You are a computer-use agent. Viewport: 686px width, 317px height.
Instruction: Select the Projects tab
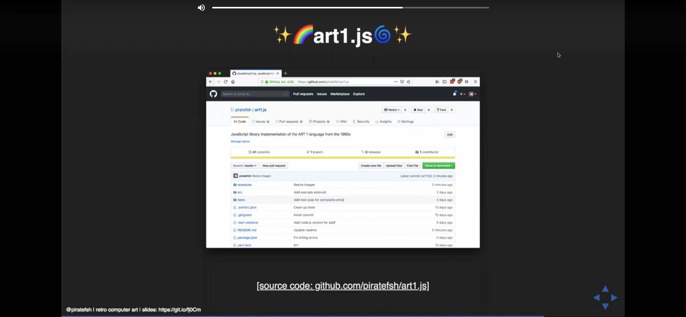click(319, 121)
